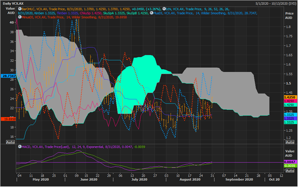This screenshot has width=298, height=187.
Task: Click the Auto button in the MACD panel
Action: [x=290, y=171]
